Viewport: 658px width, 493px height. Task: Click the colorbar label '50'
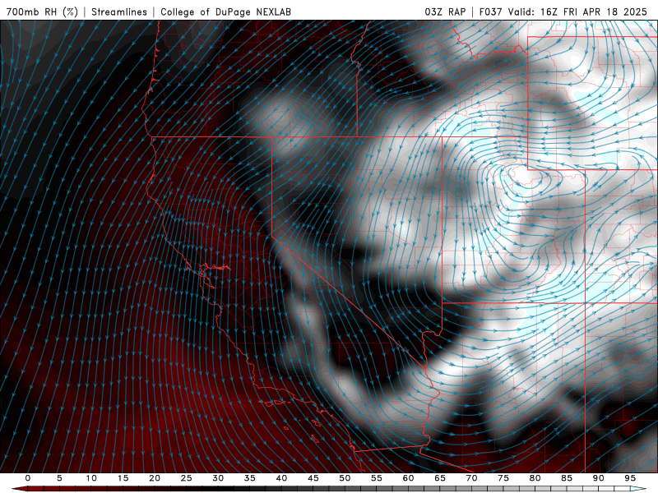[x=345, y=478]
